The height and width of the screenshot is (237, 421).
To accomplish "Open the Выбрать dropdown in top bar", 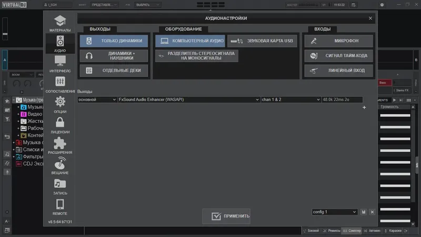I will coord(147,5).
